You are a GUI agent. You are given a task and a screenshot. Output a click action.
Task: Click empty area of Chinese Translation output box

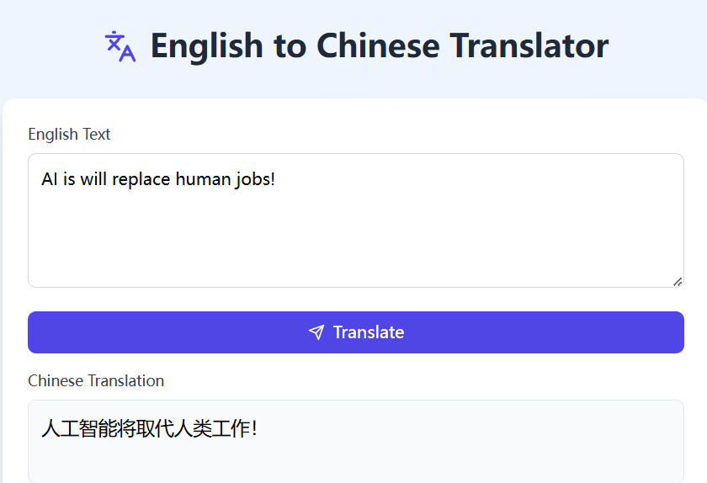click(451, 460)
